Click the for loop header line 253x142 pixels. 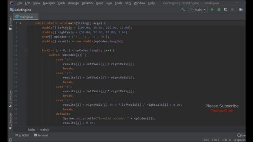click(x=78, y=50)
